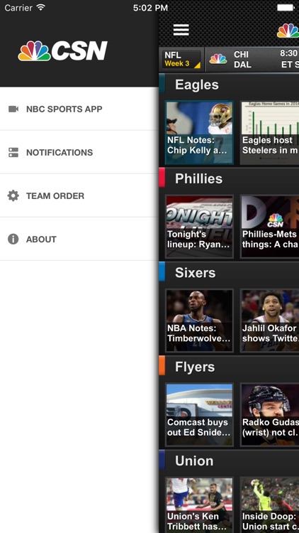
Task: Open the Union section header
Action: [x=229, y=461]
